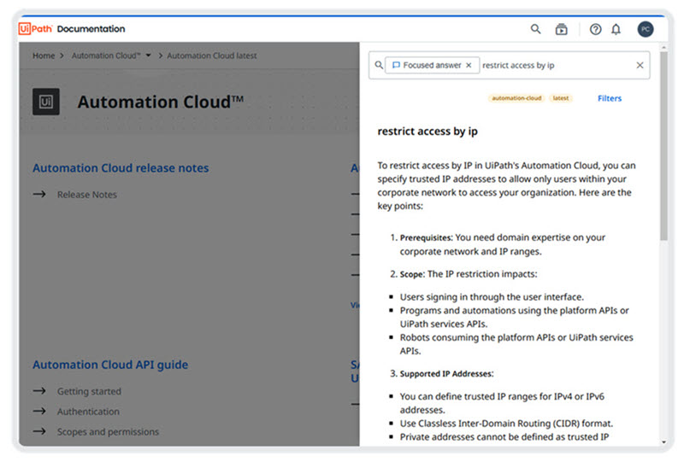This screenshot has height=462, width=684.
Task: Open the video tutorials icon in header
Action: (x=562, y=29)
